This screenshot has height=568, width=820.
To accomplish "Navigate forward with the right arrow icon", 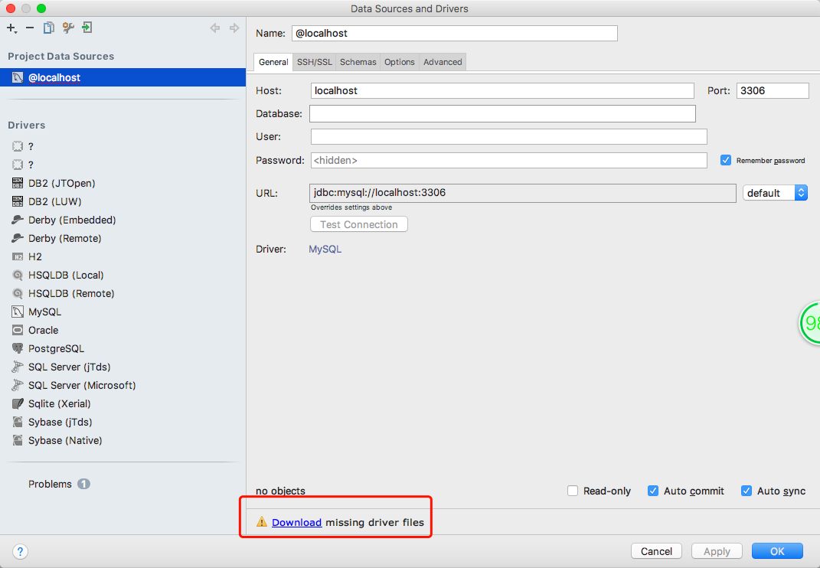I will pyautogui.click(x=234, y=28).
